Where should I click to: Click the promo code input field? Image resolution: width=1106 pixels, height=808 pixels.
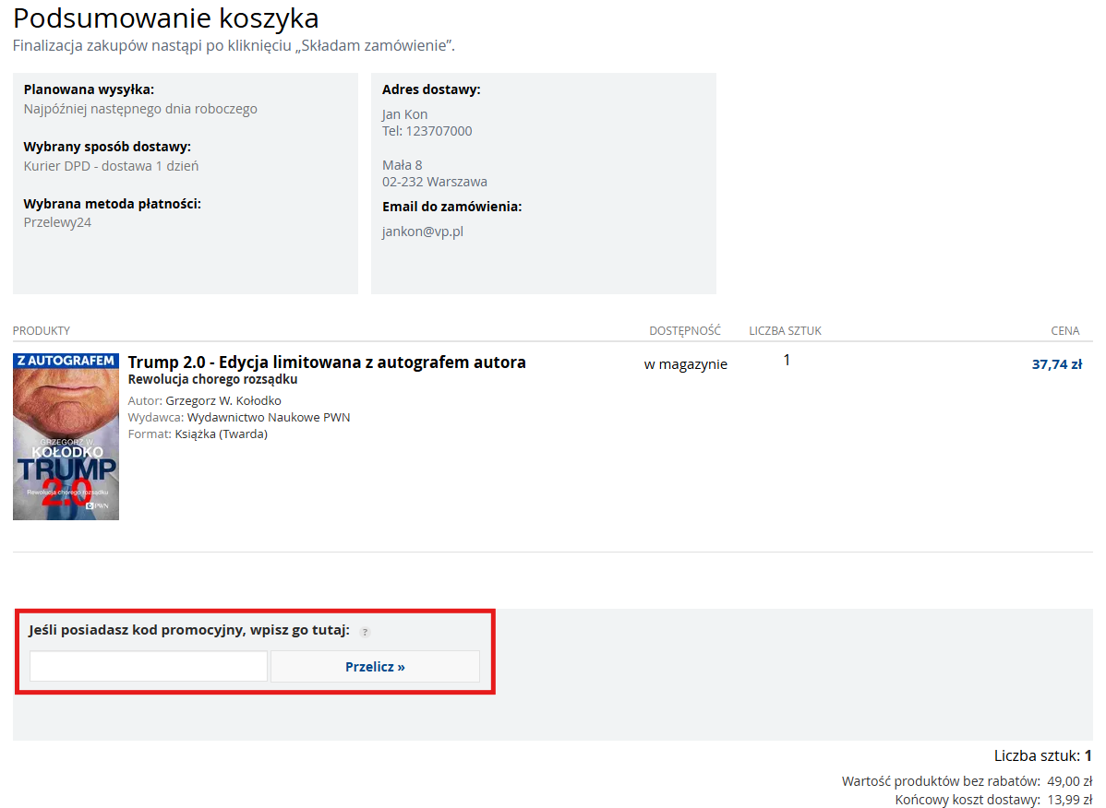[x=148, y=666]
